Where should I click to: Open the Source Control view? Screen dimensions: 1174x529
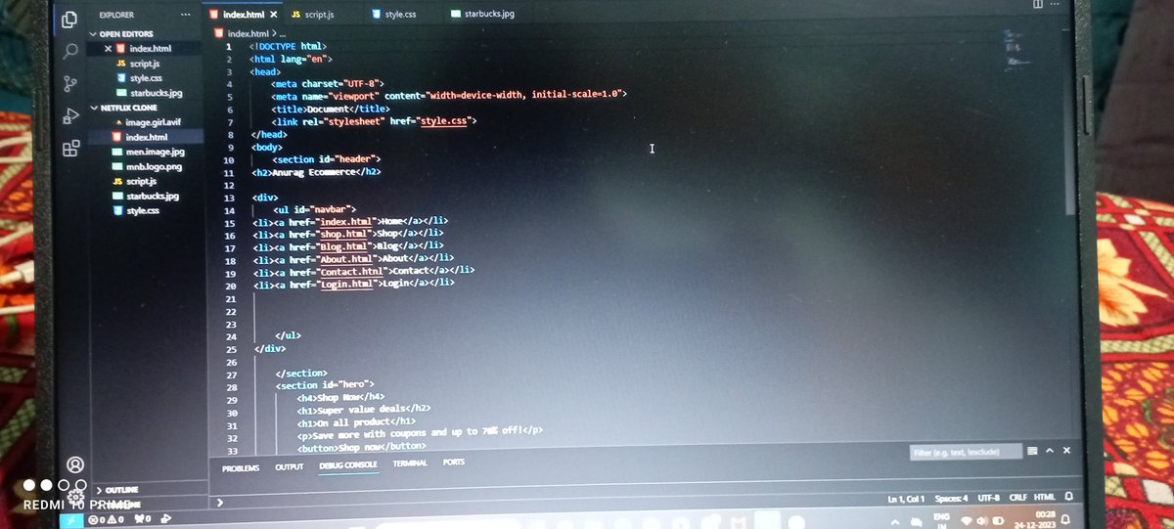point(70,83)
